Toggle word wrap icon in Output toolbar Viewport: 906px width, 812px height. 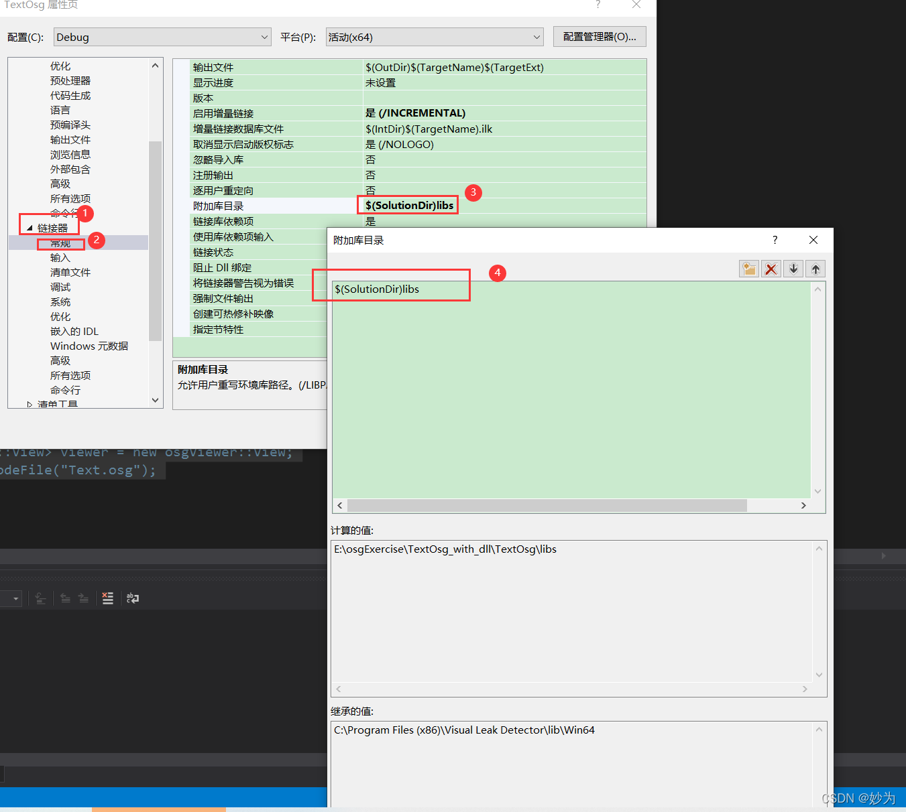point(133,598)
